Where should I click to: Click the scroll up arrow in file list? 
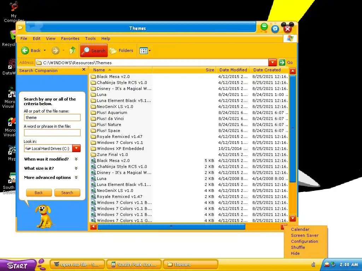292,71
